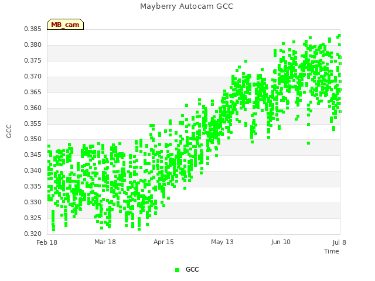The height and width of the screenshot is (281, 375).
Task: Click the 0.345 y-axis value
Action: pos(33,155)
